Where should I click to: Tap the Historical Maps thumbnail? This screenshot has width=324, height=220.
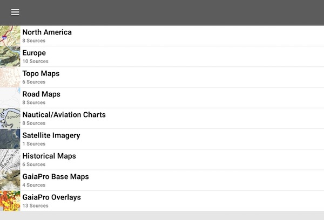click(x=10, y=160)
